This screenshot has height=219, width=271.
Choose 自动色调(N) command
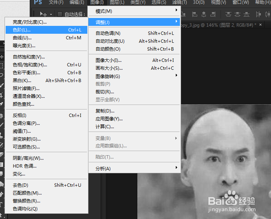tap(134, 33)
